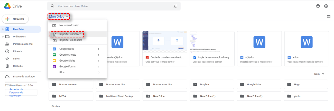Select Importer un fichier menu entry
Screen dimensions: 334x111
pyautogui.click(x=70, y=34)
